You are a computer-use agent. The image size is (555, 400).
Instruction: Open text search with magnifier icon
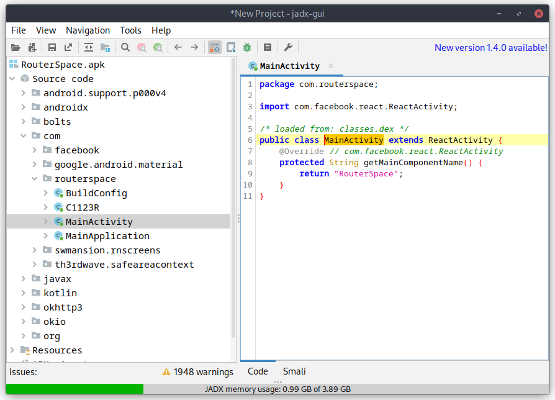[125, 47]
